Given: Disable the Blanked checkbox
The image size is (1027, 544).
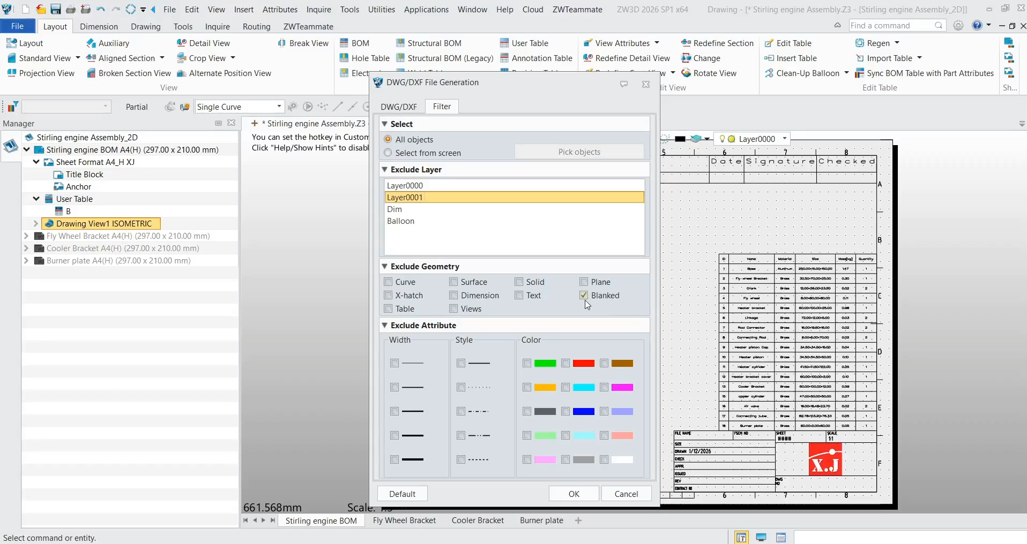Looking at the screenshot, I should coord(584,295).
